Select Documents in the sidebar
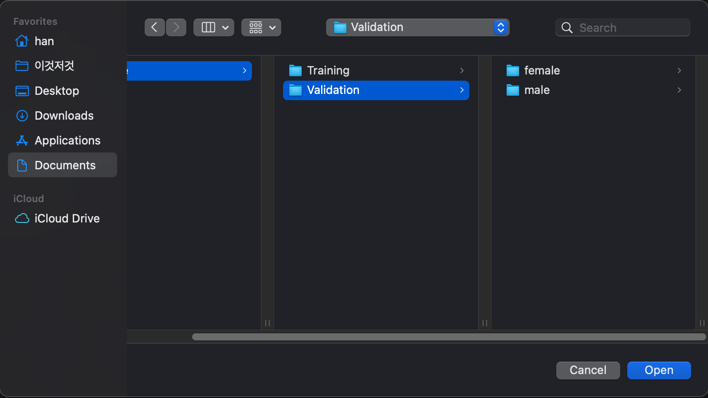The height and width of the screenshot is (398, 708). [x=65, y=165]
